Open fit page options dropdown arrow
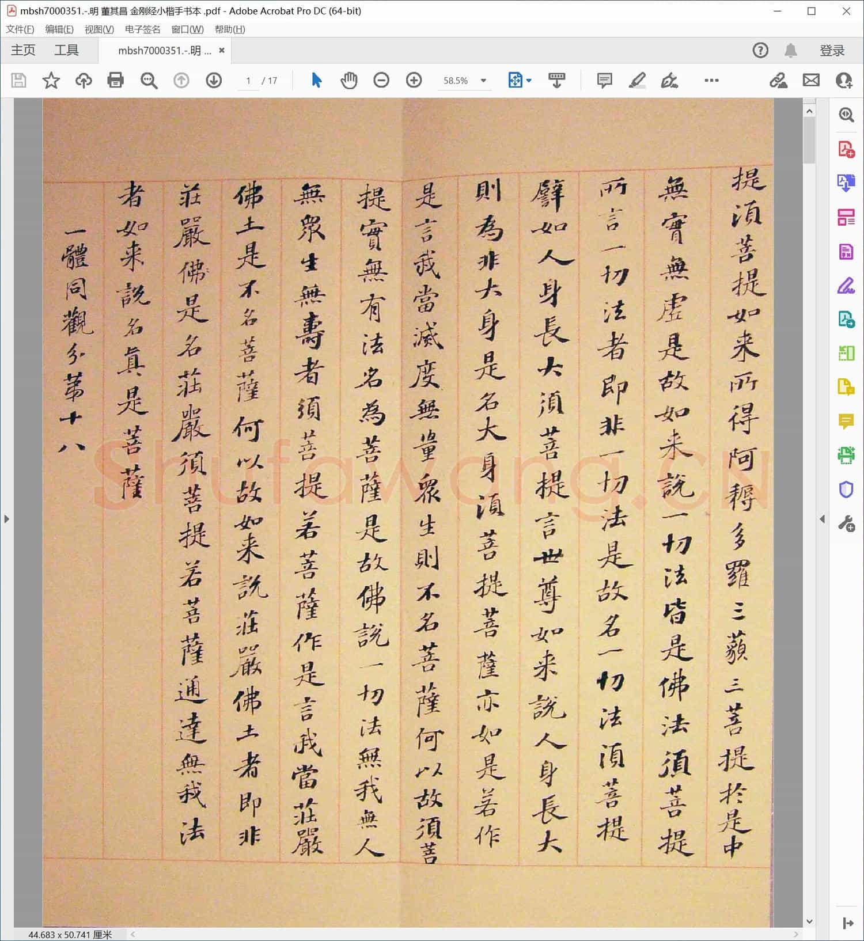Viewport: 864px width, 941px height. 529,81
